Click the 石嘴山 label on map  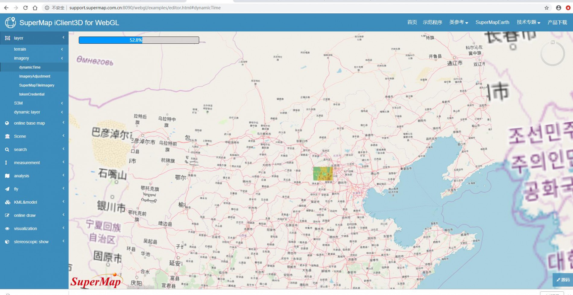tap(112, 174)
